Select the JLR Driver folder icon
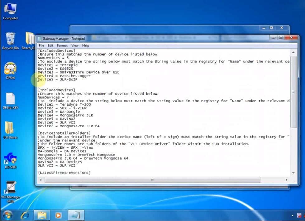Image resolution: width=305 pixels, height=221 pixels. (11, 130)
